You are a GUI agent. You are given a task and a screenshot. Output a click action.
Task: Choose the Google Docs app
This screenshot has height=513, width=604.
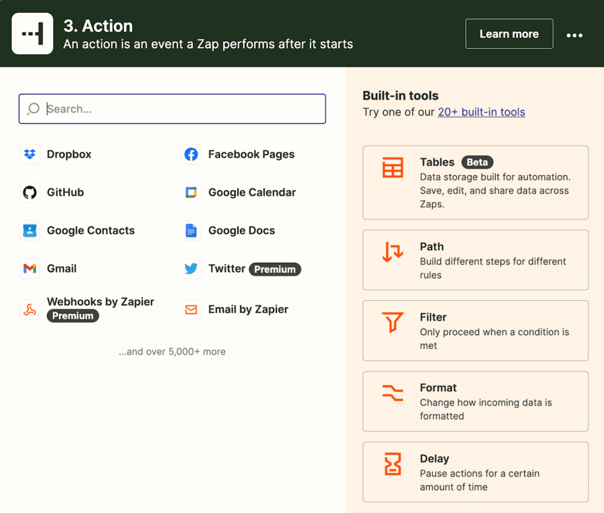(241, 230)
